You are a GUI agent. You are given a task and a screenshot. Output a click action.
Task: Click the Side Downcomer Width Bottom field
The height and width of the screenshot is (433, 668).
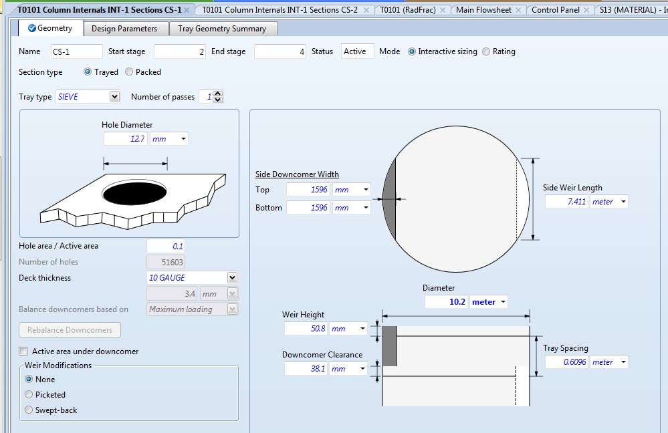[308, 207]
